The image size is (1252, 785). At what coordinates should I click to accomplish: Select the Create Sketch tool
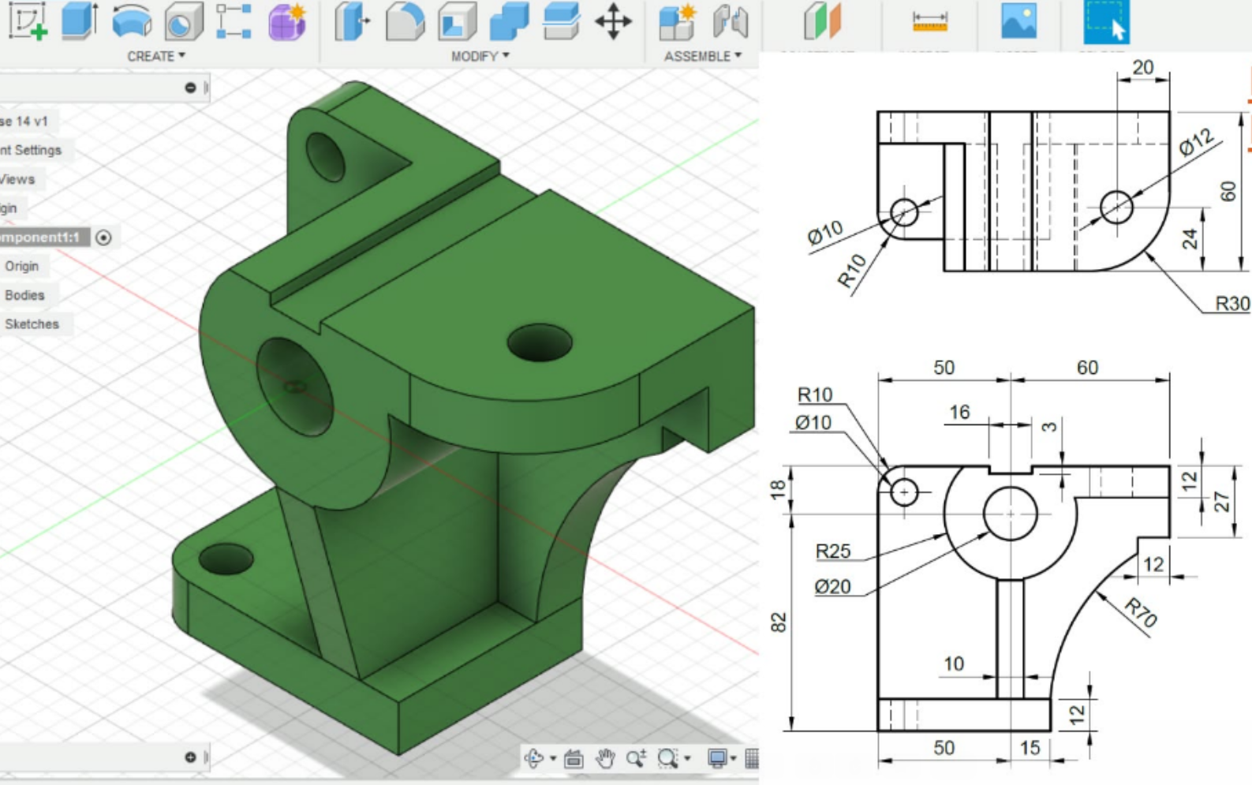coord(28,20)
